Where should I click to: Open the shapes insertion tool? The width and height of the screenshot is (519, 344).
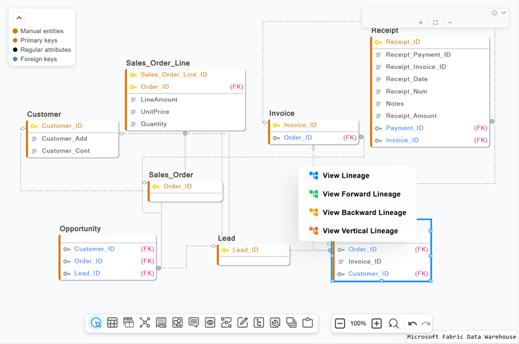[x=177, y=323]
